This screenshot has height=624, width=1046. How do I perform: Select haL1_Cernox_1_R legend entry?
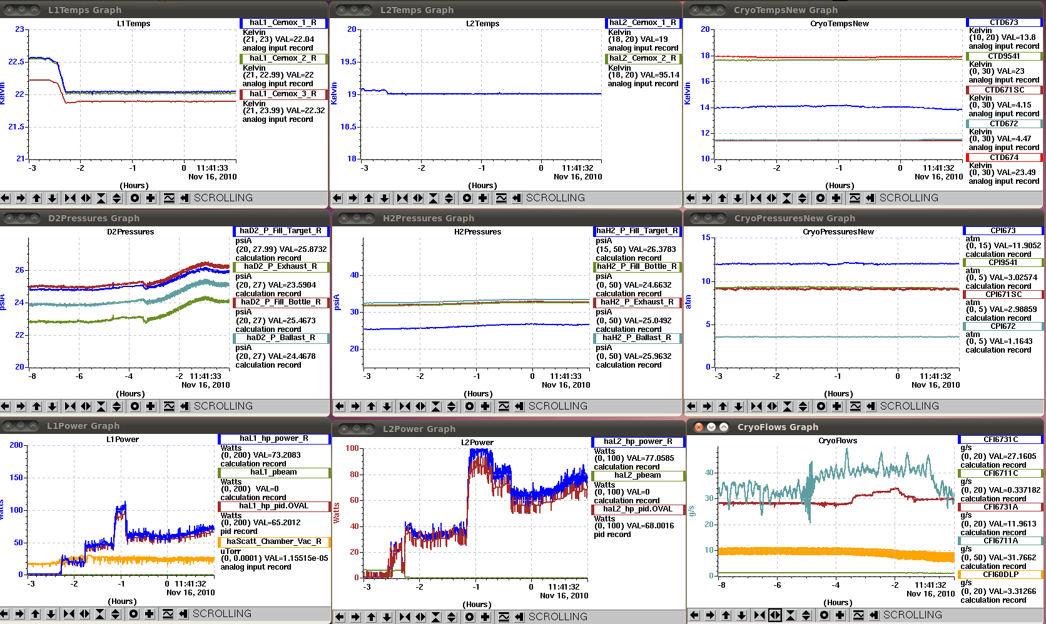[283, 23]
